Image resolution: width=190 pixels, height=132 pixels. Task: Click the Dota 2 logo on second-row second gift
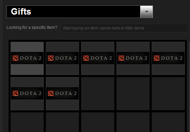tap(51, 93)
